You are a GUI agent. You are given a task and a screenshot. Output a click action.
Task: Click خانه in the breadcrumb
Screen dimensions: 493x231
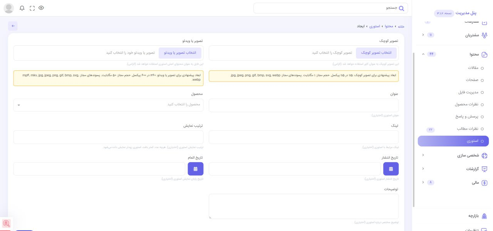tap(401, 26)
